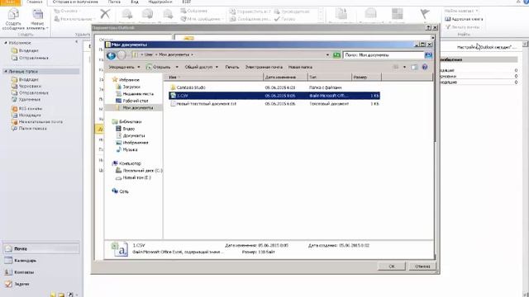The image size is (529, 297).
Task: Switch to Задачи in Outlook navigation
Action: pos(41,284)
